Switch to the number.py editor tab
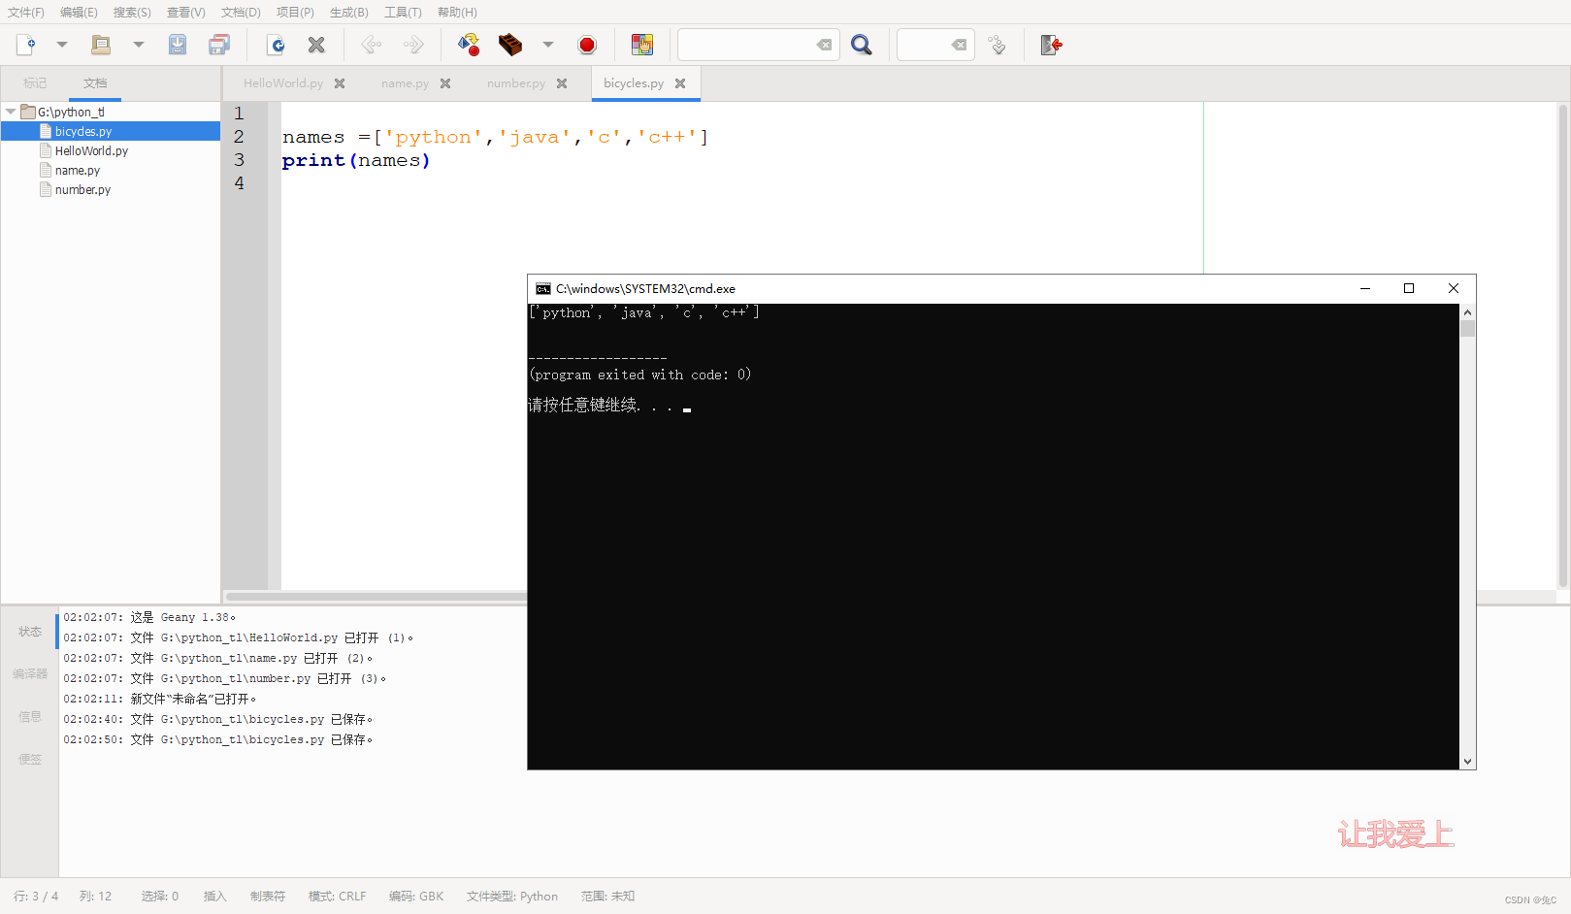Image resolution: width=1571 pixels, height=914 pixels. click(x=516, y=83)
